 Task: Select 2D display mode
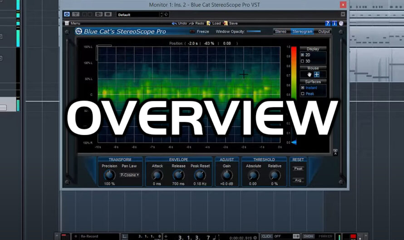pyautogui.click(x=302, y=55)
